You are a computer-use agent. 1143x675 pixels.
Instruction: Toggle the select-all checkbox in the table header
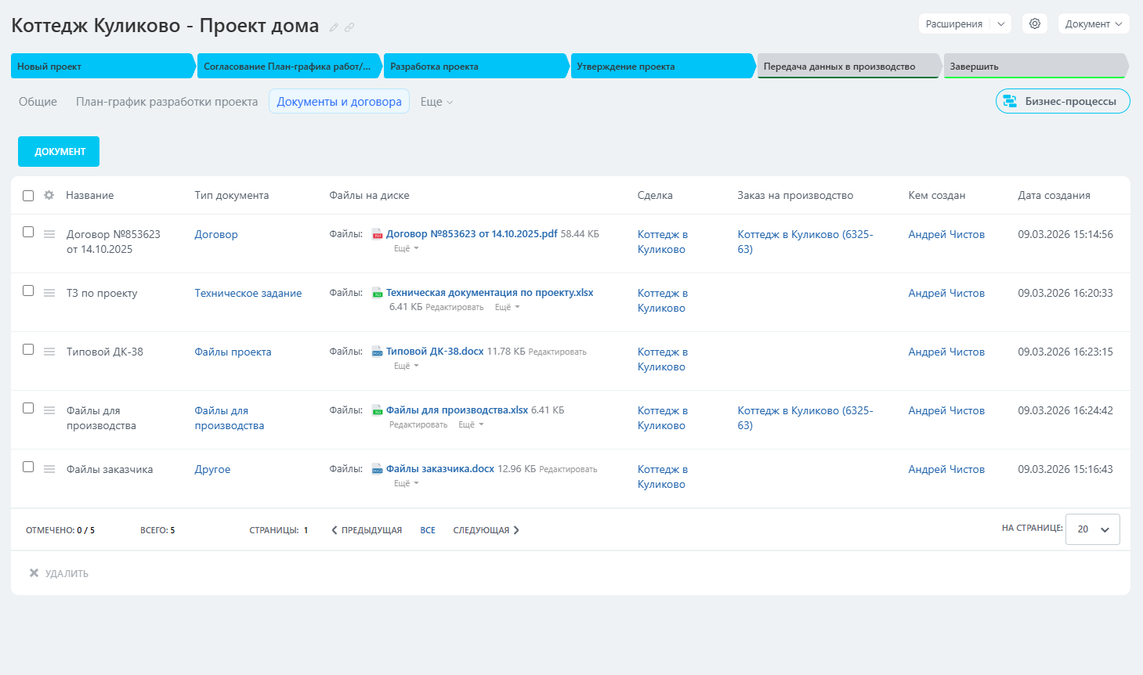(28, 196)
